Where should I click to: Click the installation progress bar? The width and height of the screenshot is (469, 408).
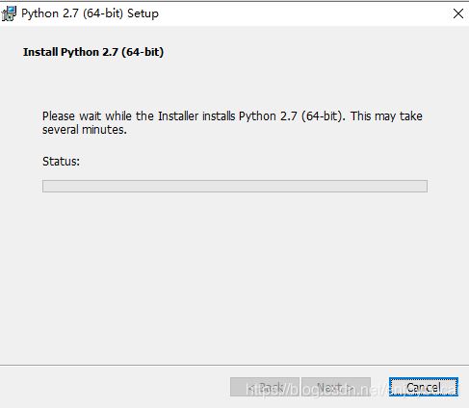(235, 186)
